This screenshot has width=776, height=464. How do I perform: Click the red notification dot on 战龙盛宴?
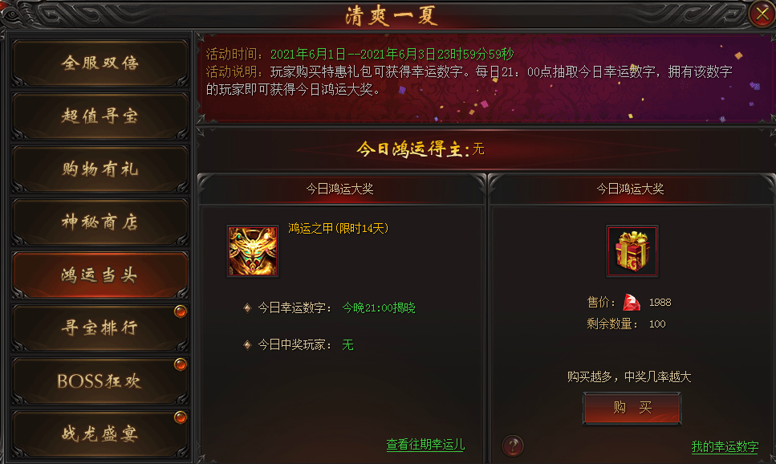click(181, 417)
